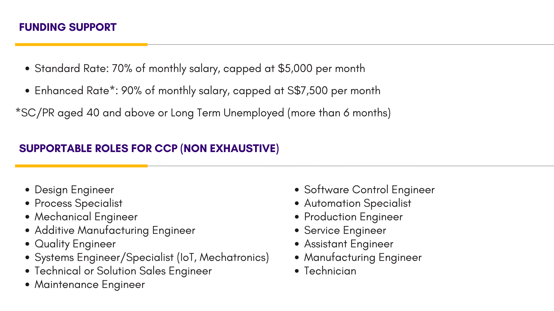Click the FUNDING SUPPORT heading

pos(68,27)
